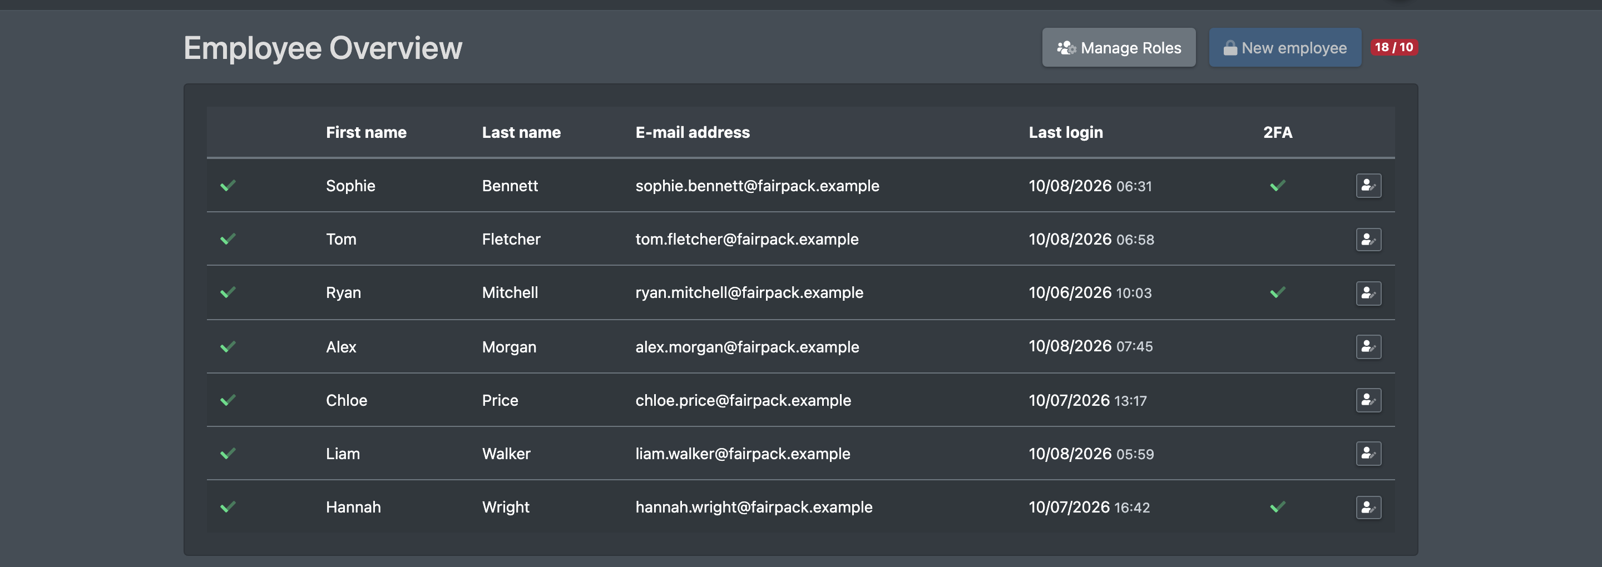1602x567 pixels.
Task: Click last login 10/06/2026 10:03
Action: [x=1090, y=293]
